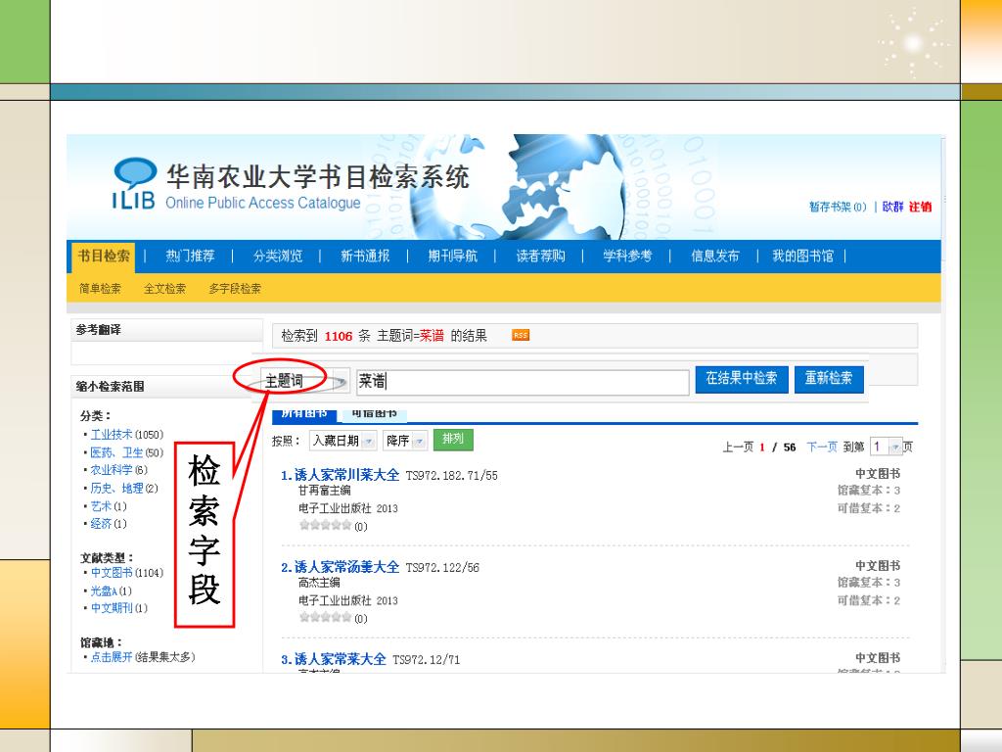Filter by 光盘A document type

[104, 590]
